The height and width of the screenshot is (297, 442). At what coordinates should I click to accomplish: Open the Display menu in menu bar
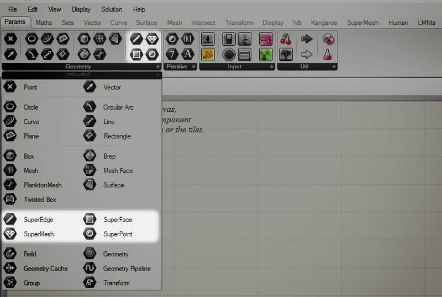[x=81, y=9]
